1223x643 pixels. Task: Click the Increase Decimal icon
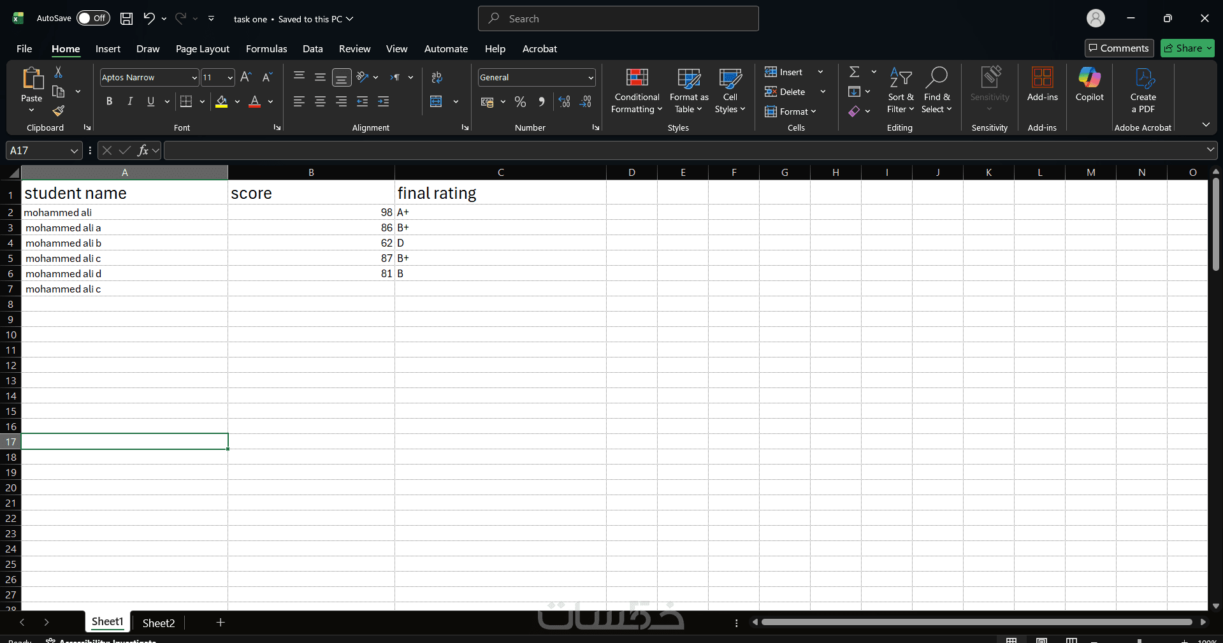point(564,102)
